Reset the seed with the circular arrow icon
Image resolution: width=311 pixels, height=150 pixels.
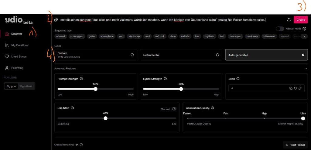click(x=295, y=88)
